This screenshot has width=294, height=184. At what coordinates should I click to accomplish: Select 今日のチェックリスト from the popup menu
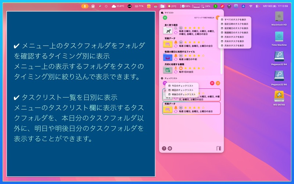[x=182, y=86]
